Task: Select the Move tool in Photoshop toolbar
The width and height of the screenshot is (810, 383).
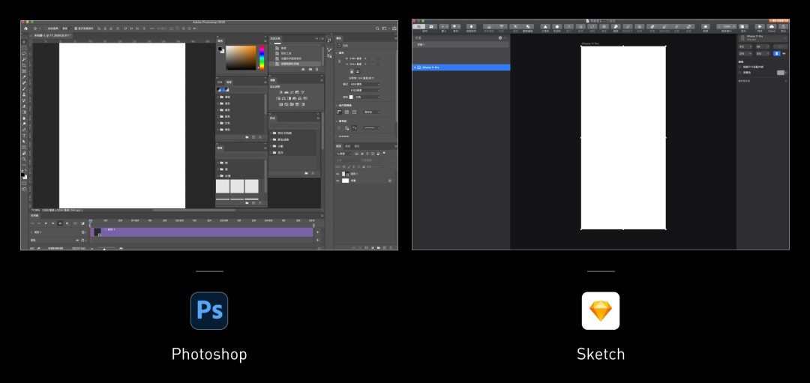Action: click(x=24, y=42)
